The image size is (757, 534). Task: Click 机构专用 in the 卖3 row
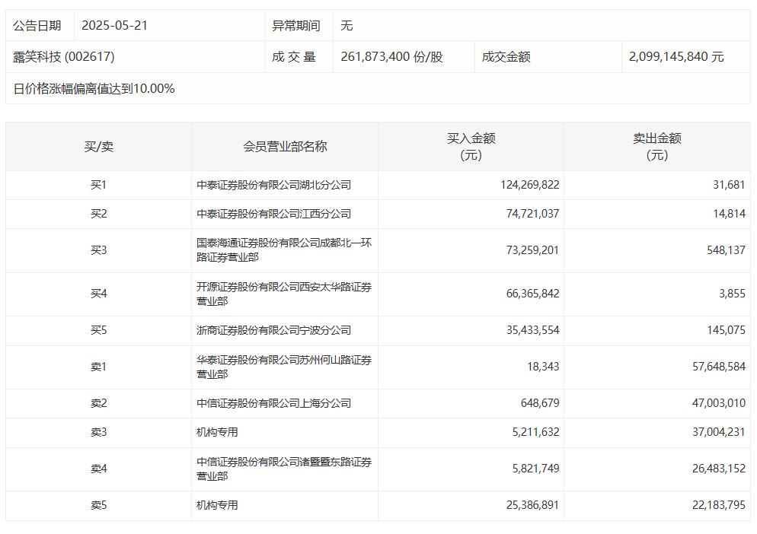tap(218, 432)
